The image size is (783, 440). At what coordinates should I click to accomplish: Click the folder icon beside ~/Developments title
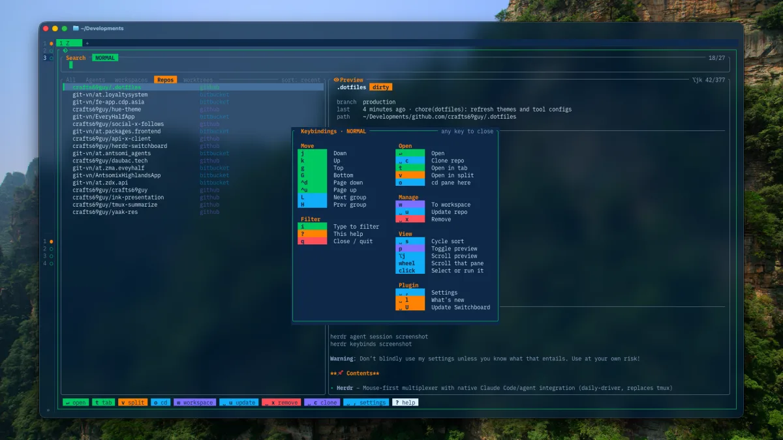pos(76,28)
